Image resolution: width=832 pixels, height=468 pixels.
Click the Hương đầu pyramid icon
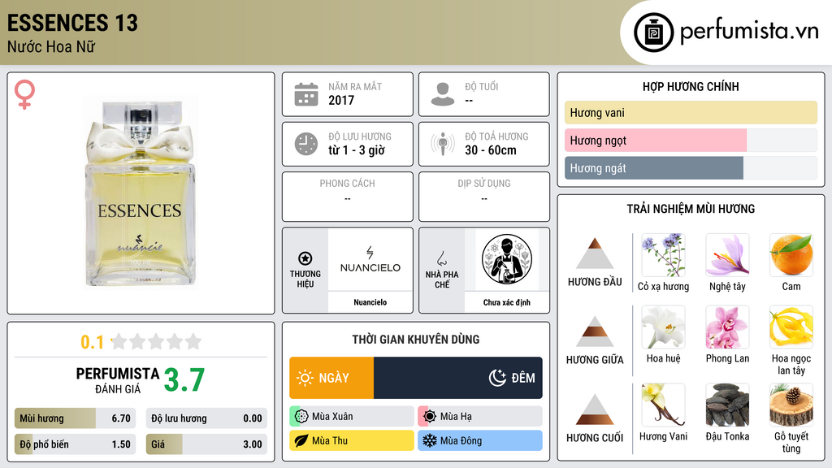(x=595, y=253)
